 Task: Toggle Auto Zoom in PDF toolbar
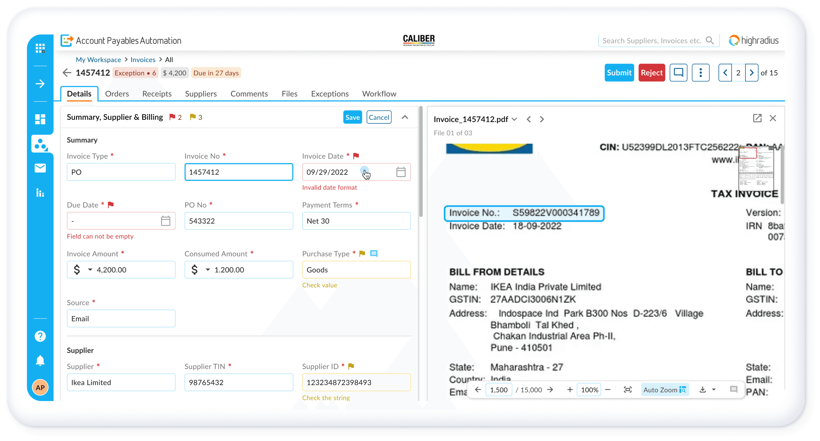click(665, 390)
